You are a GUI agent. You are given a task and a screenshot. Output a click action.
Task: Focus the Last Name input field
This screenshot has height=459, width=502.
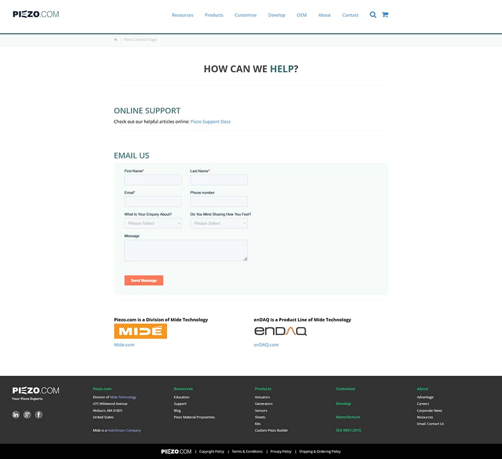click(219, 180)
